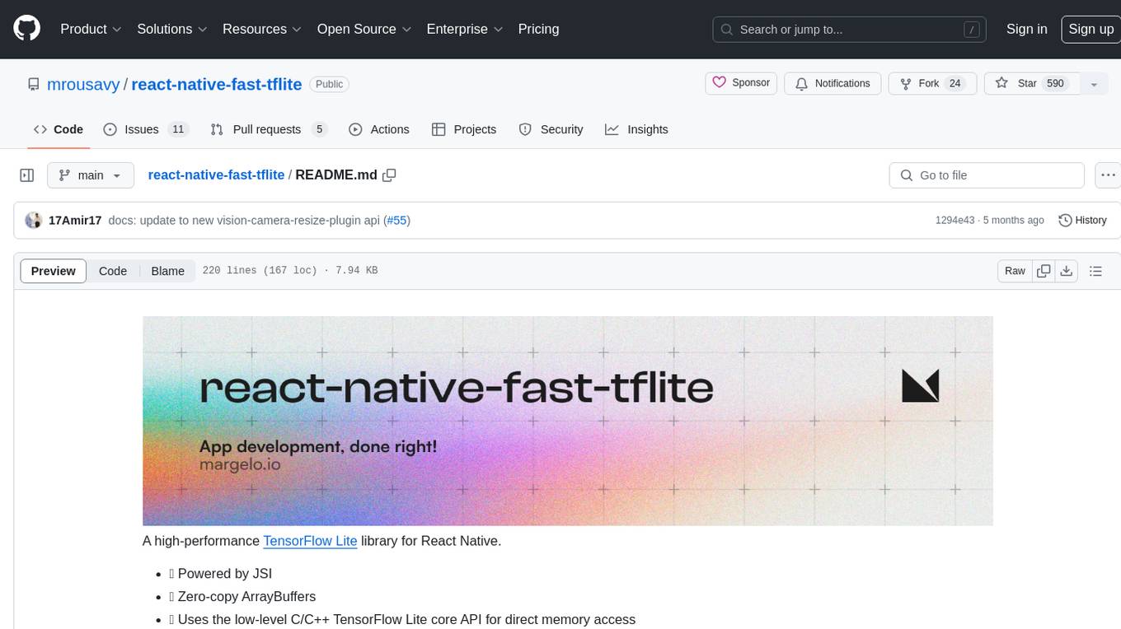
Task: Click the Pull requests count badge 5
Action: 320,129
